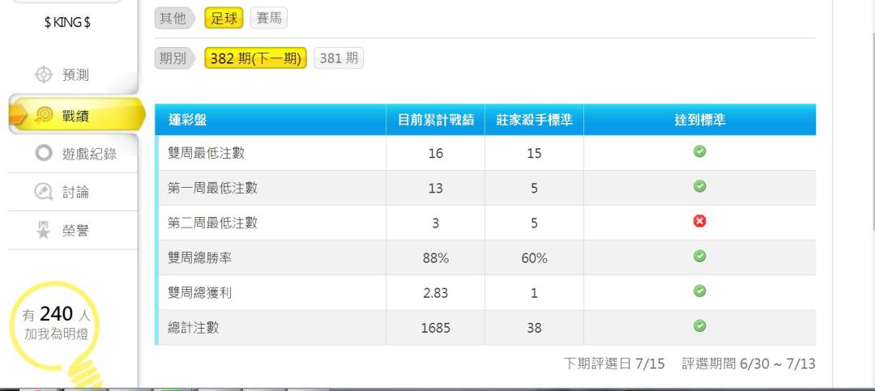Click the 雙周最低注數 row label
The image size is (875, 391).
coord(206,153)
